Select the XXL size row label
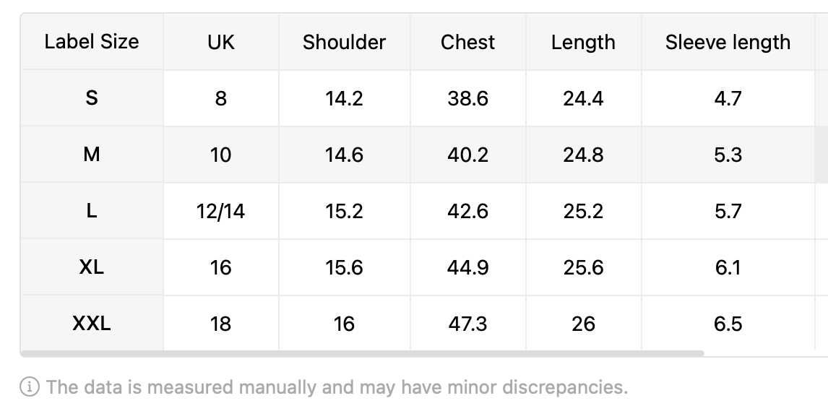Viewport: 828px width, 419px height. (92, 323)
